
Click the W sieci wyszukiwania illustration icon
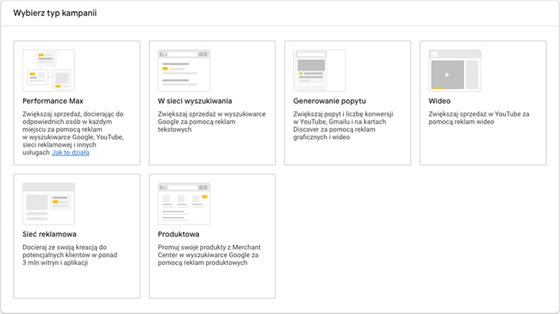coord(184,71)
